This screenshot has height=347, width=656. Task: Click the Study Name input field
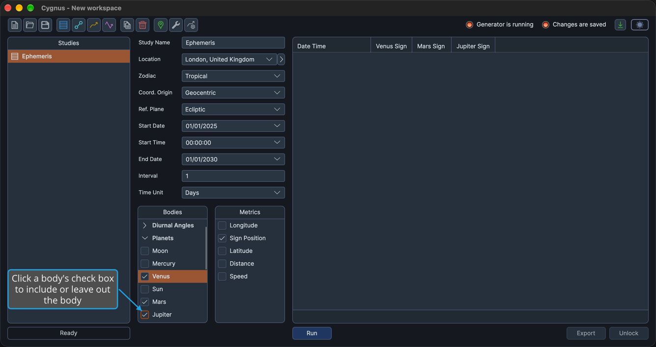coord(233,43)
